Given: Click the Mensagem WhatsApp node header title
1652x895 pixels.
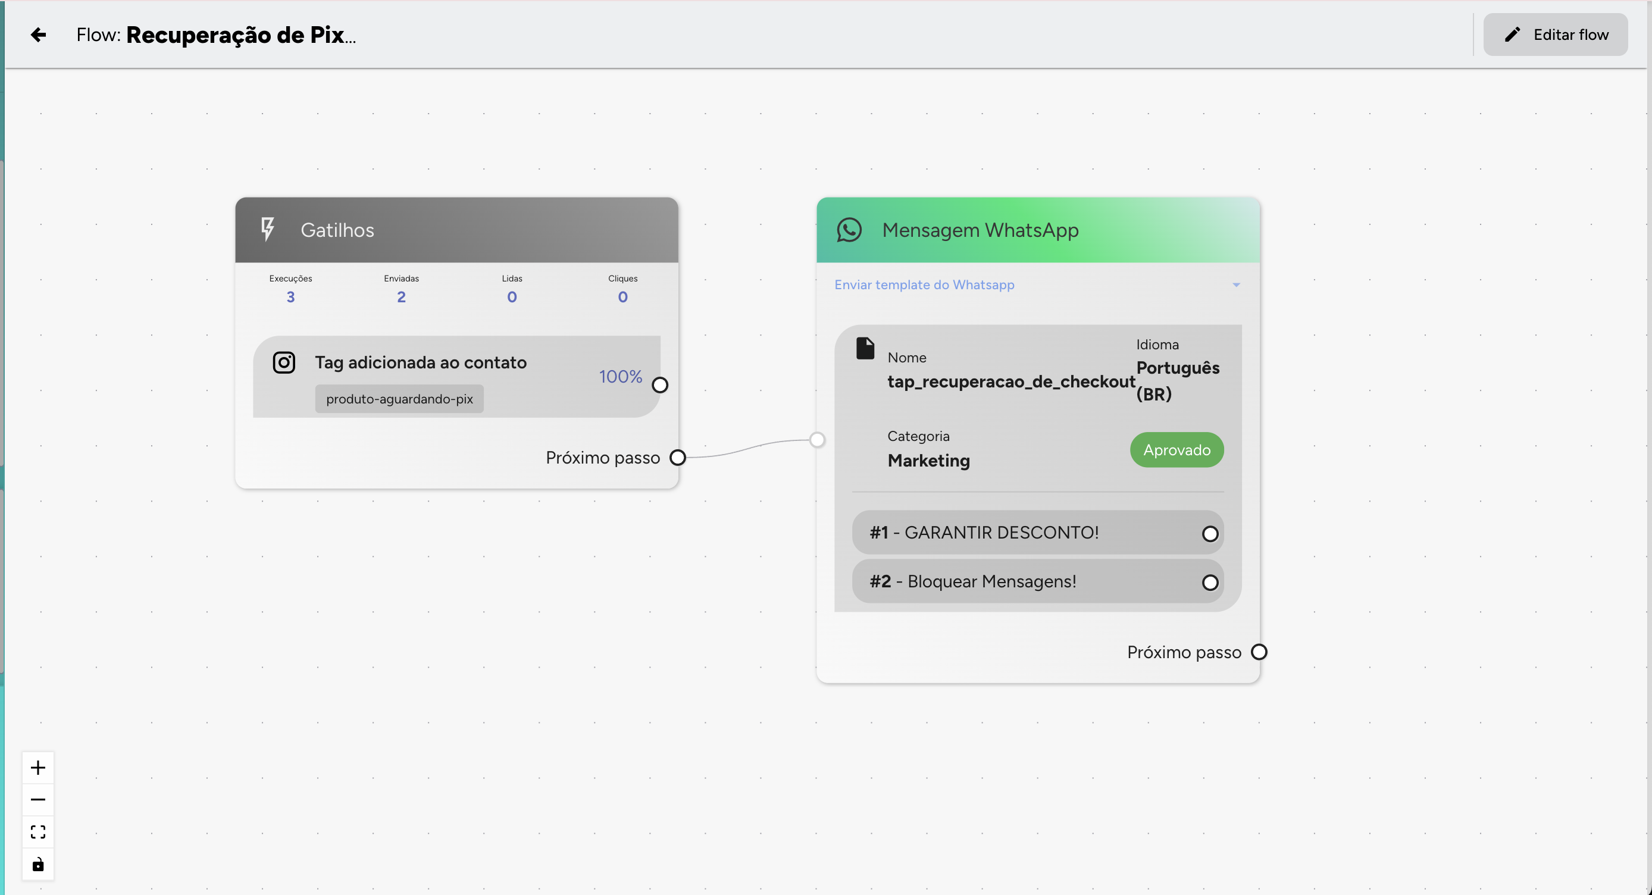Looking at the screenshot, I should pos(981,230).
